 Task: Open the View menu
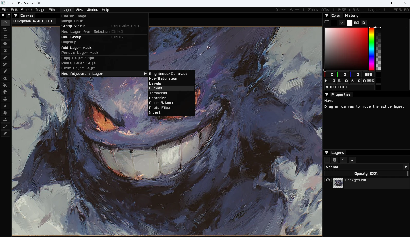point(79,10)
